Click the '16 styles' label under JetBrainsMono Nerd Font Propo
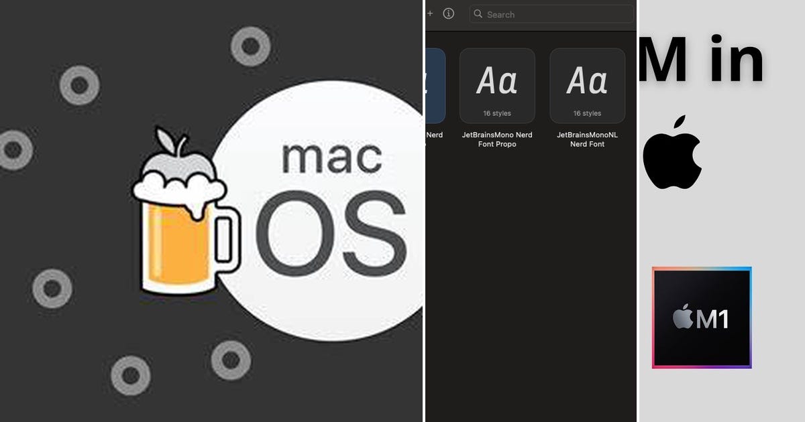Screen dimensions: 805x422 [x=497, y=113]
